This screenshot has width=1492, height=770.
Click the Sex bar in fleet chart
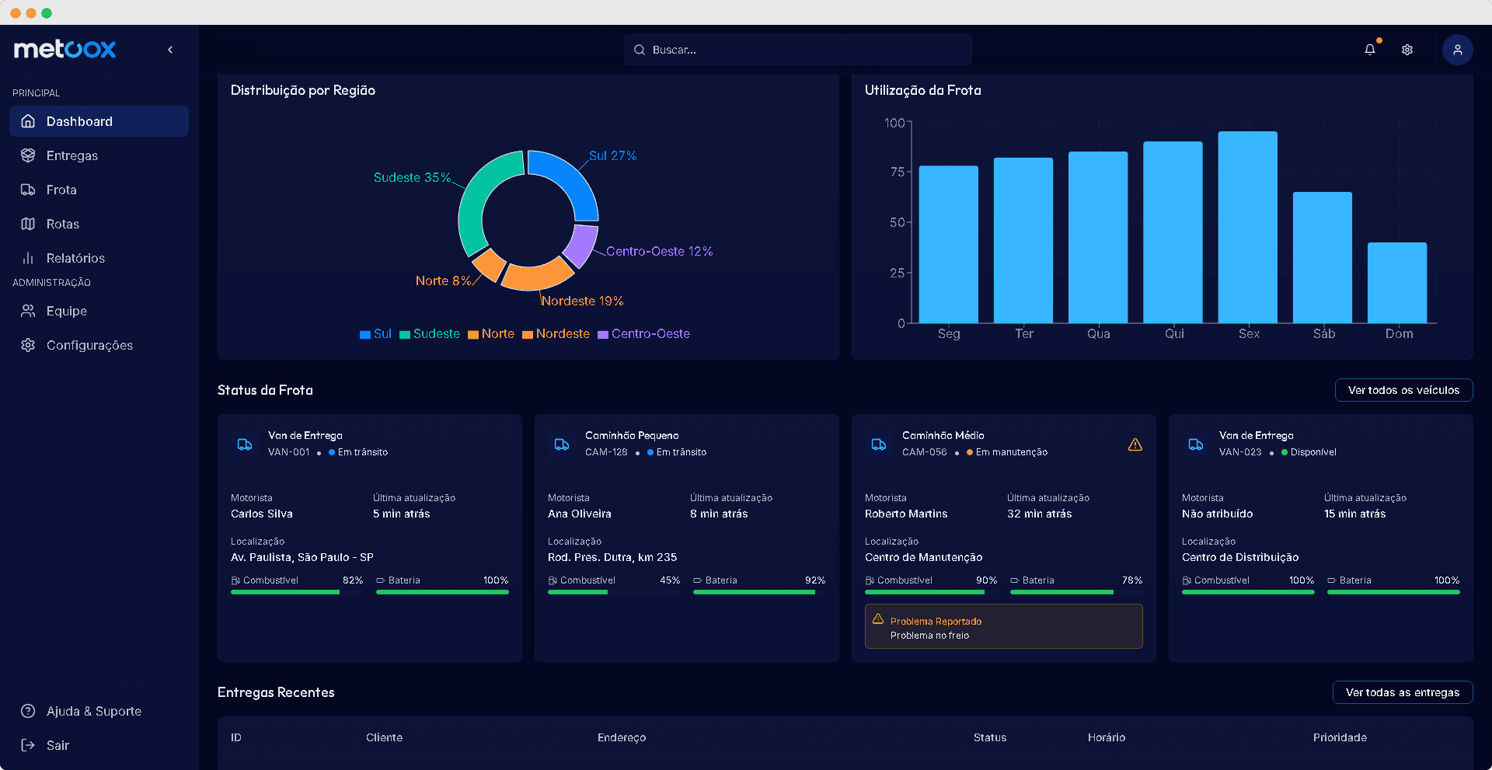(1248, 227)
